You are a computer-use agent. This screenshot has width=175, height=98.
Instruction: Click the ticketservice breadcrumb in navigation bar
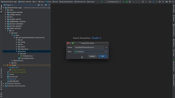[80, 2]
